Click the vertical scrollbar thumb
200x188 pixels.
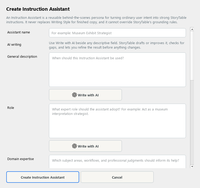(192, 56)
